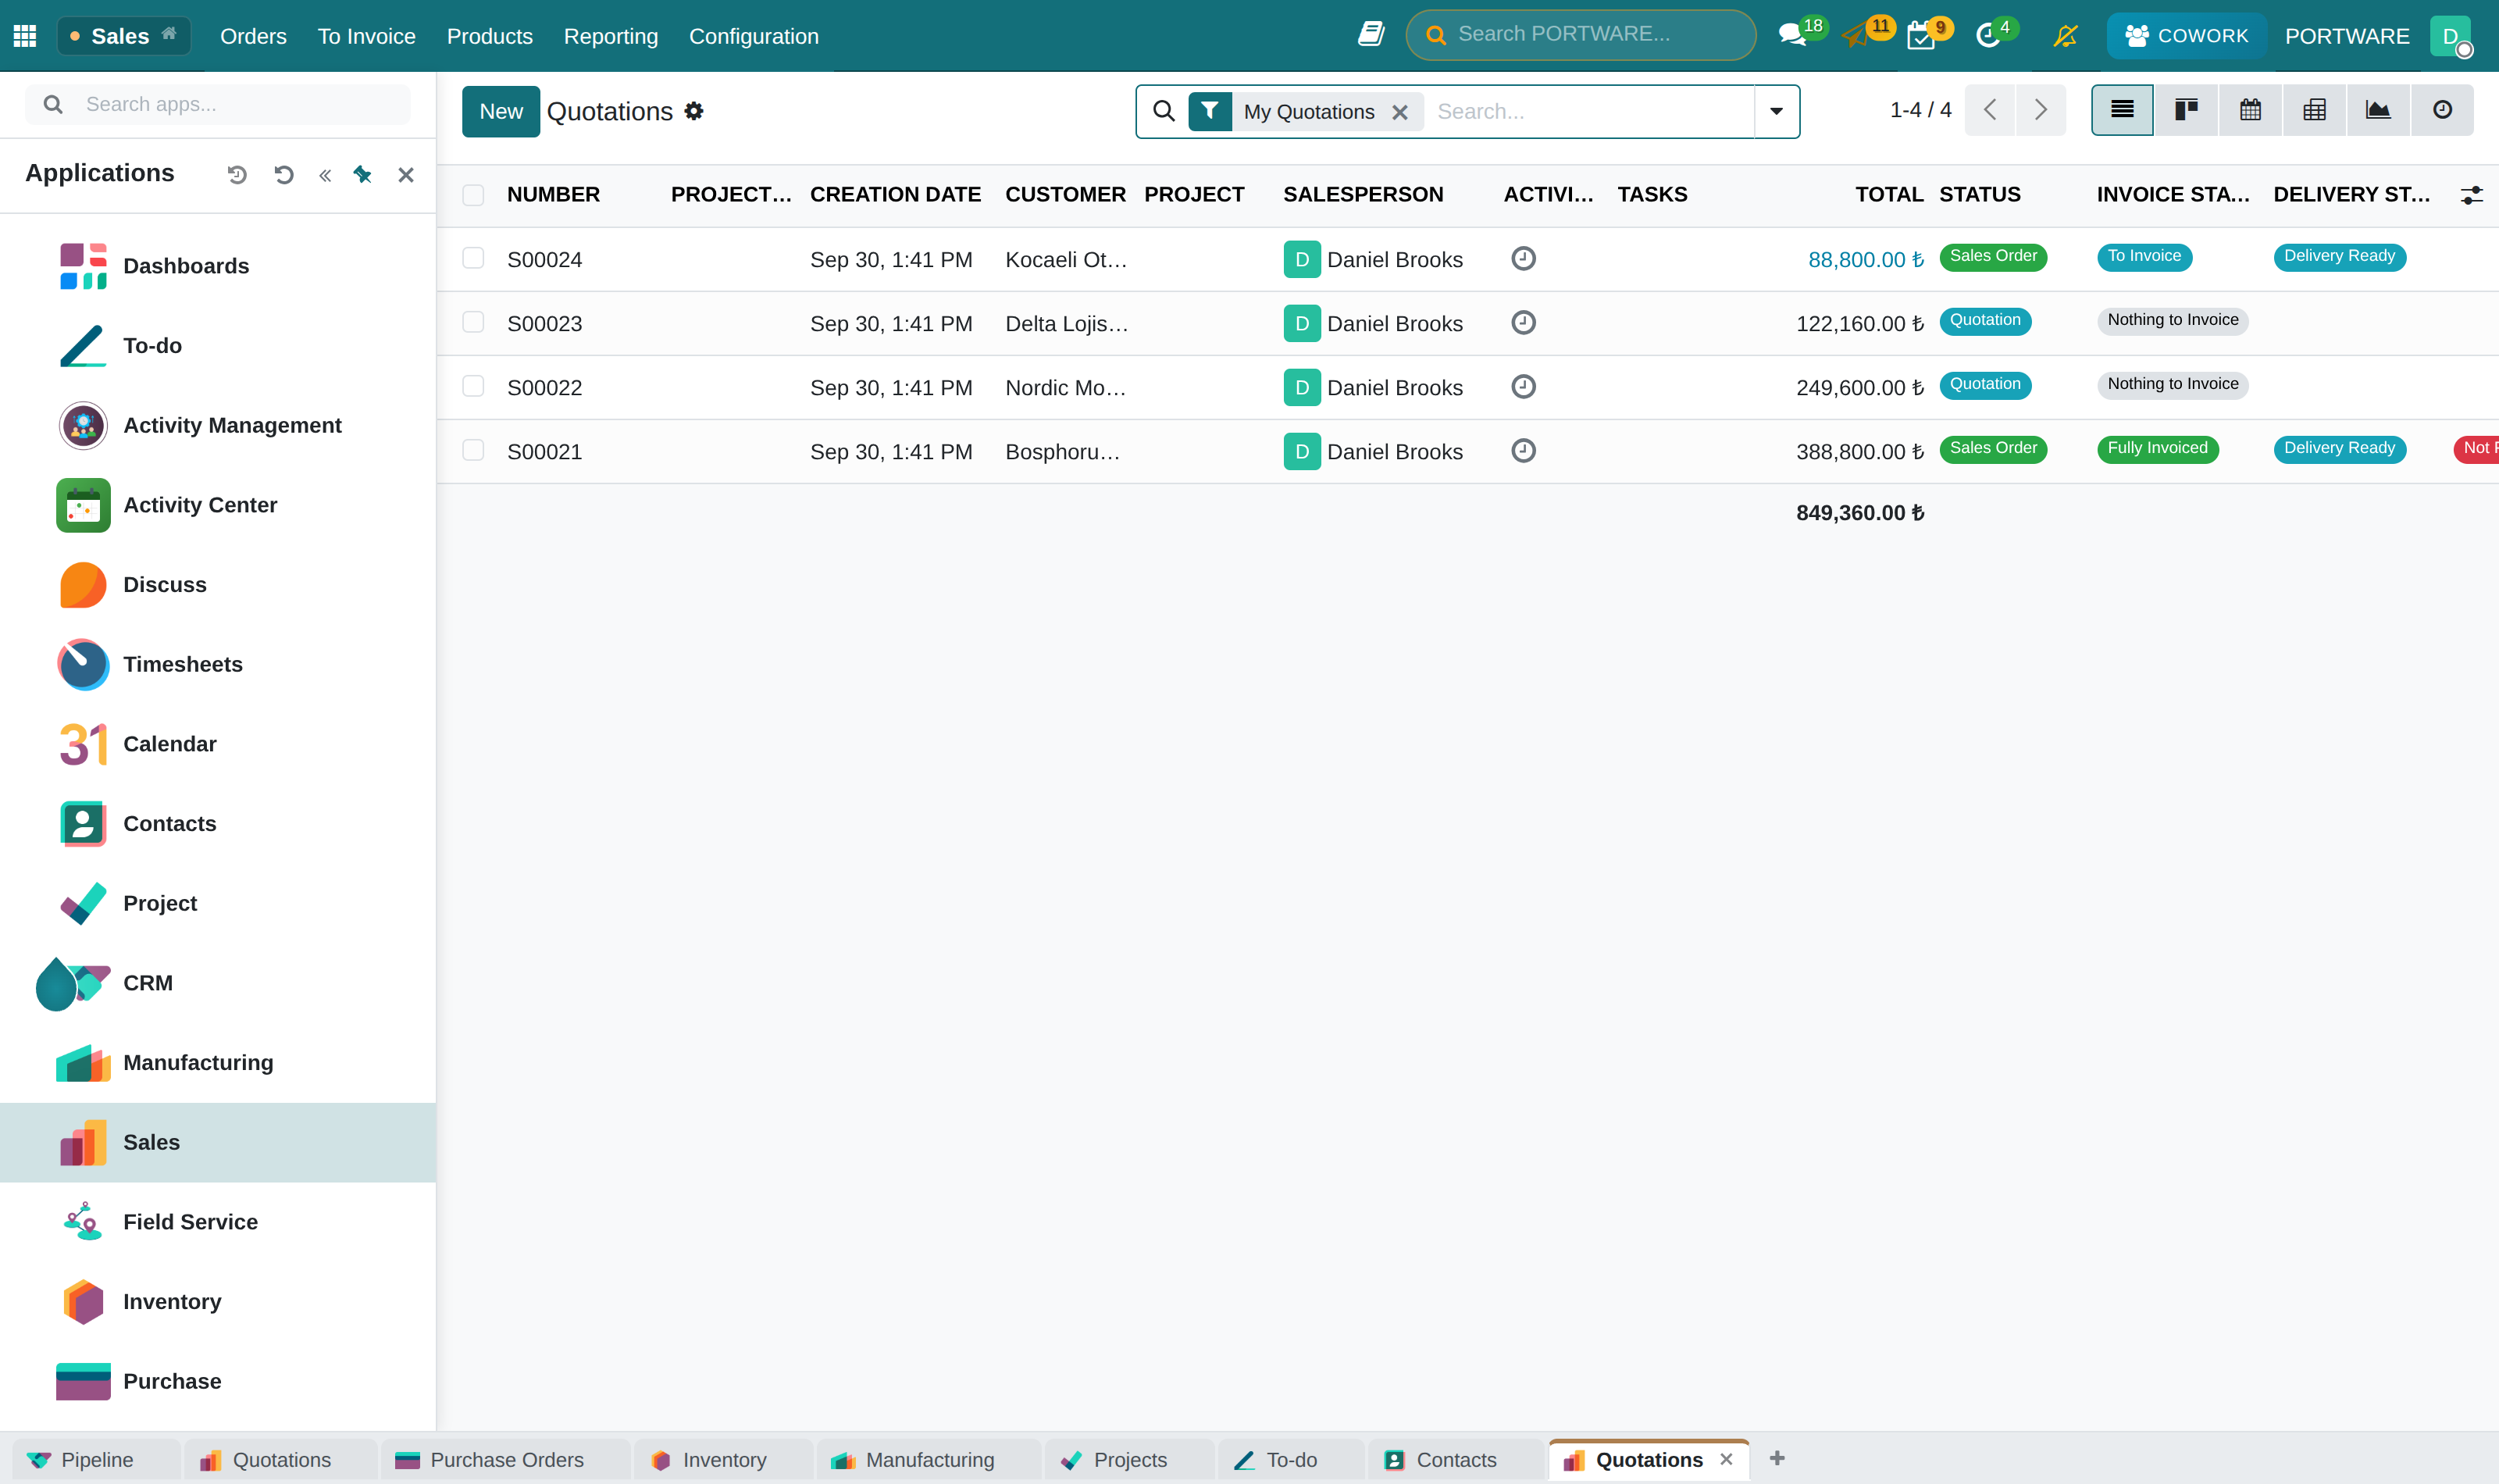Switch to Pivot table view
Screen dimensions: 2499x1484
click(2314, 110)
